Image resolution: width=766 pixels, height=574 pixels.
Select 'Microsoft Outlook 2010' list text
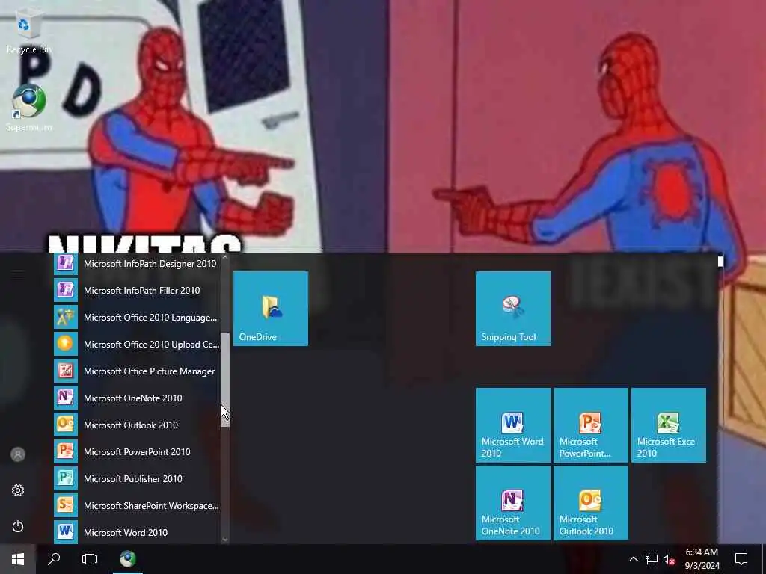coord(131,425)
